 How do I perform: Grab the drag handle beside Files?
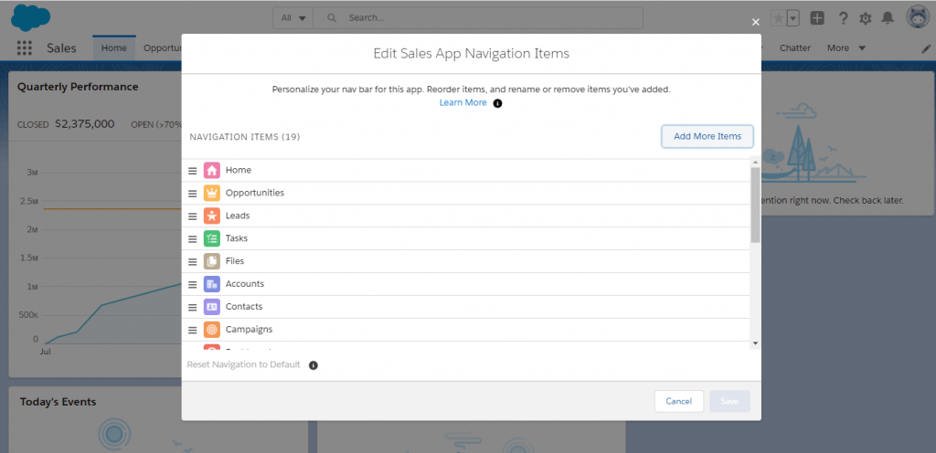tap(192, 261)
